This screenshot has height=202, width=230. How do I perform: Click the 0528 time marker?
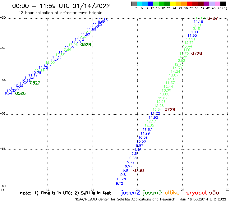coord(86,45)
